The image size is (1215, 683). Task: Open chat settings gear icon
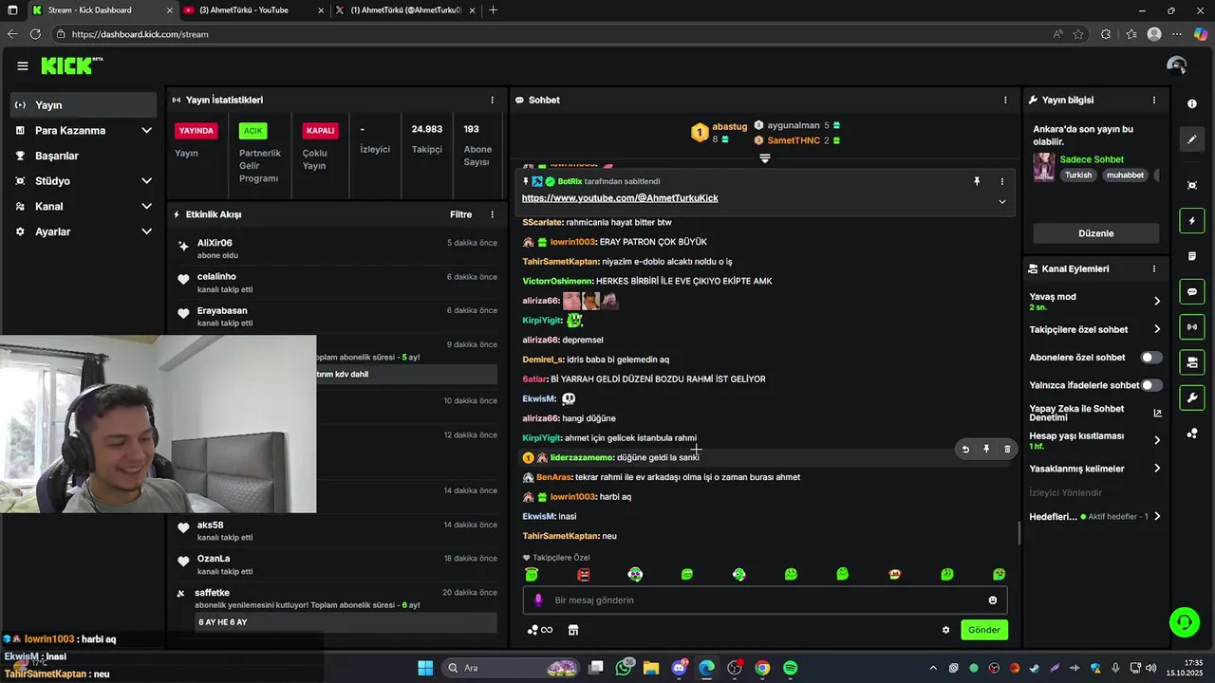[945, 630]
